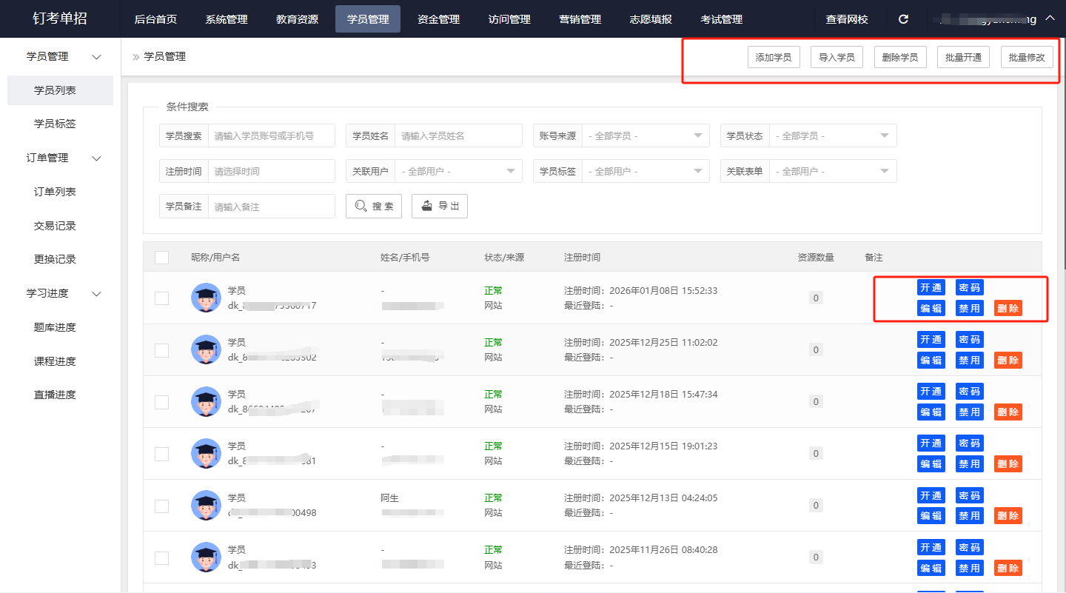Open the 资金管理 top menu

coord(438,19)
